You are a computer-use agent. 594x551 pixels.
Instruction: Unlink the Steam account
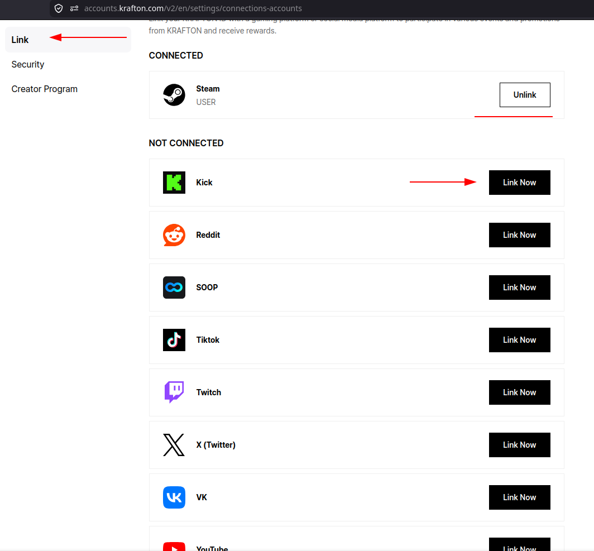525,95
